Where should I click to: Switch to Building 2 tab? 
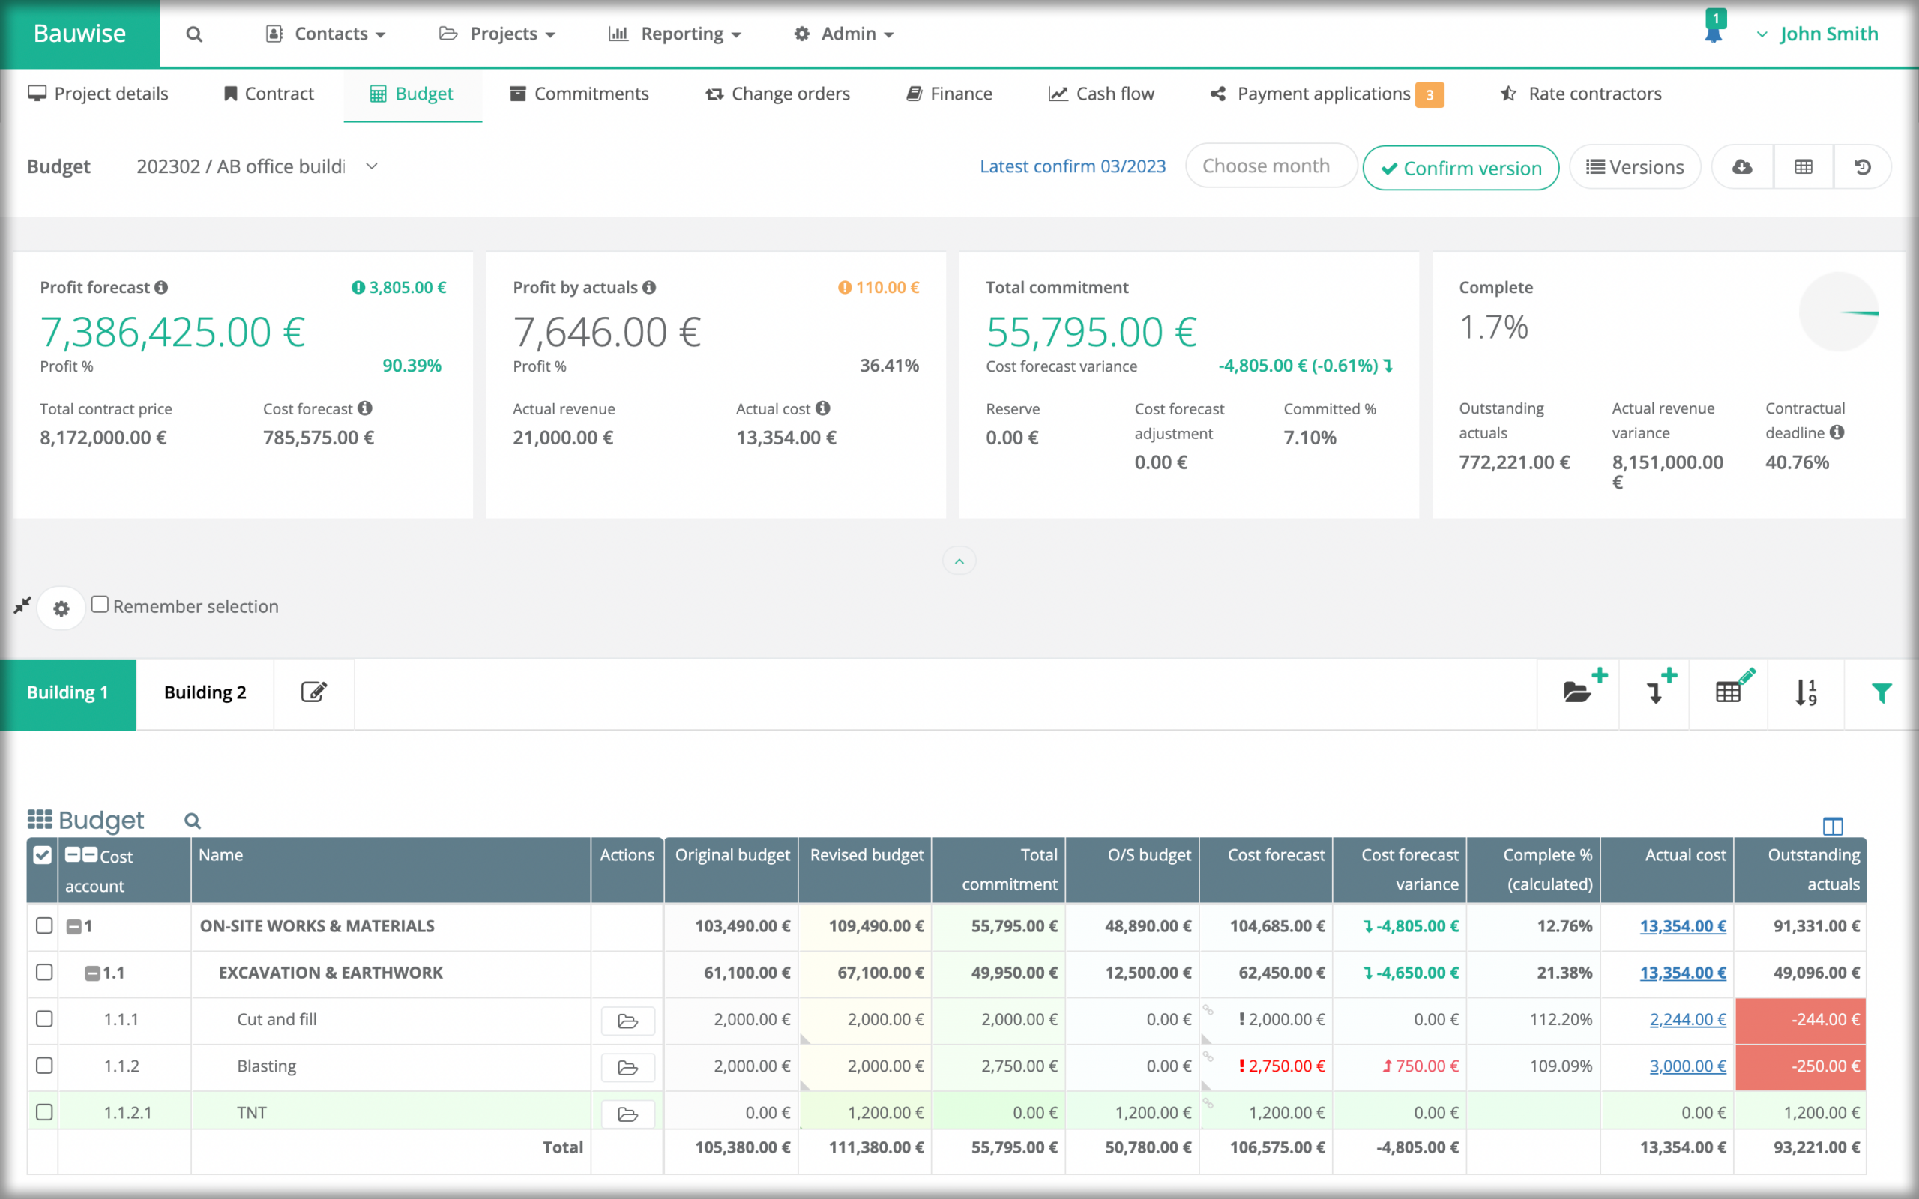pos(206,692)
